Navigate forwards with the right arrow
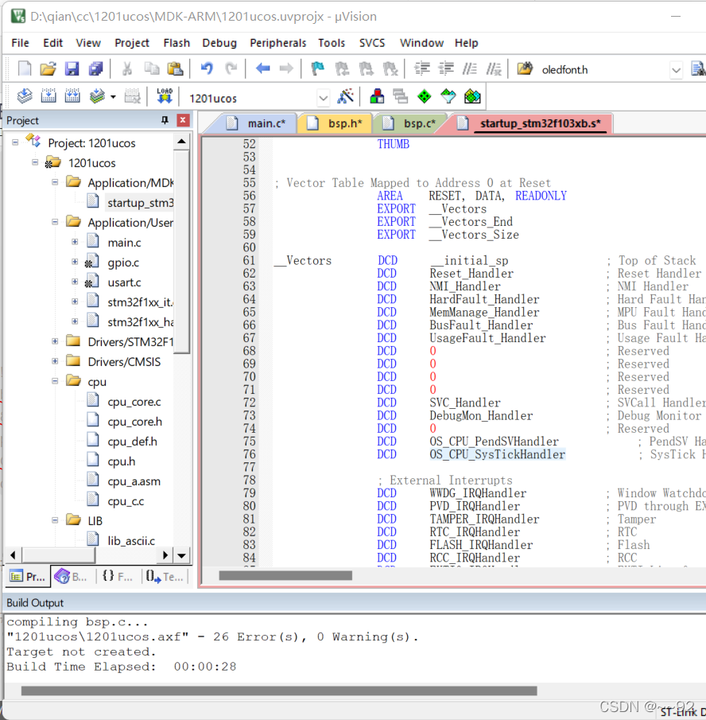Viewport: 706px width, 720px height. 286,69
